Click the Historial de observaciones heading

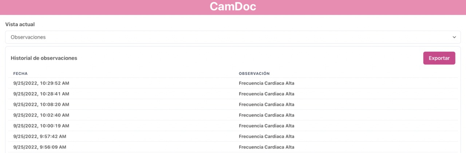coord(44,58)
